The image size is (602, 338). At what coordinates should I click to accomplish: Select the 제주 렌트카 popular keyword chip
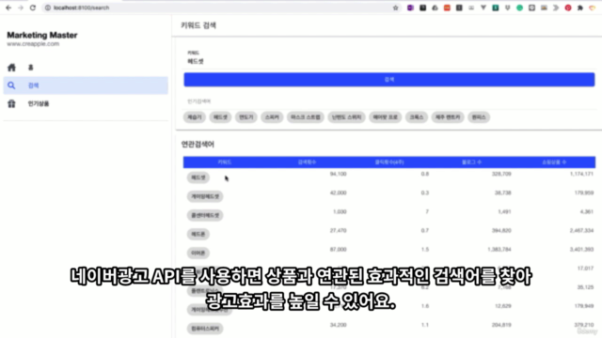click(448, 117)
